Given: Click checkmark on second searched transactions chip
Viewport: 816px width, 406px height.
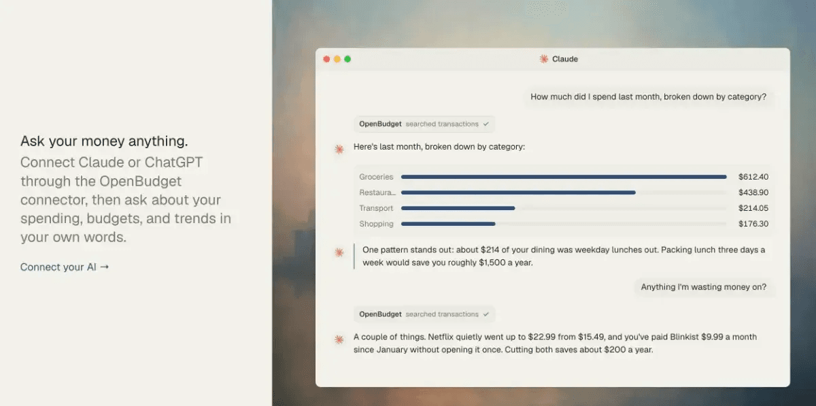Looking at the screenshot, I should point(486,314).
